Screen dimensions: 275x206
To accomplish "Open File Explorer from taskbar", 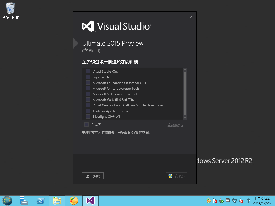I will pyautogui.click(x=57, y=201).
